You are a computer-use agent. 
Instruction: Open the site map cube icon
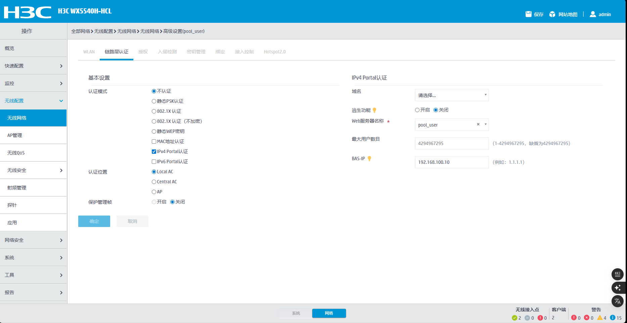[552, 14]
